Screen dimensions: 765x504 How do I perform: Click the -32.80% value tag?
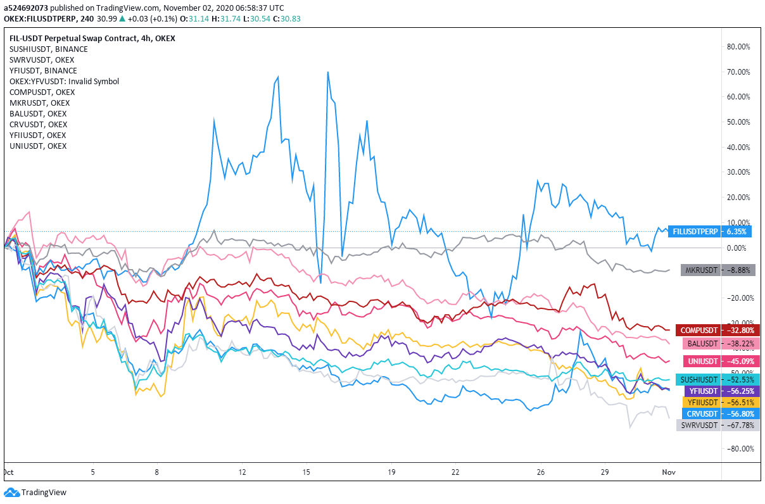(x=740, y=330)
